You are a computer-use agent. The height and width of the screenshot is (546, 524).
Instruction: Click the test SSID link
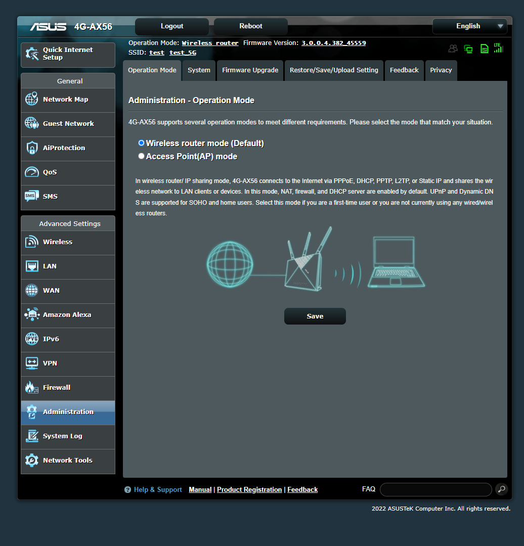157,53
